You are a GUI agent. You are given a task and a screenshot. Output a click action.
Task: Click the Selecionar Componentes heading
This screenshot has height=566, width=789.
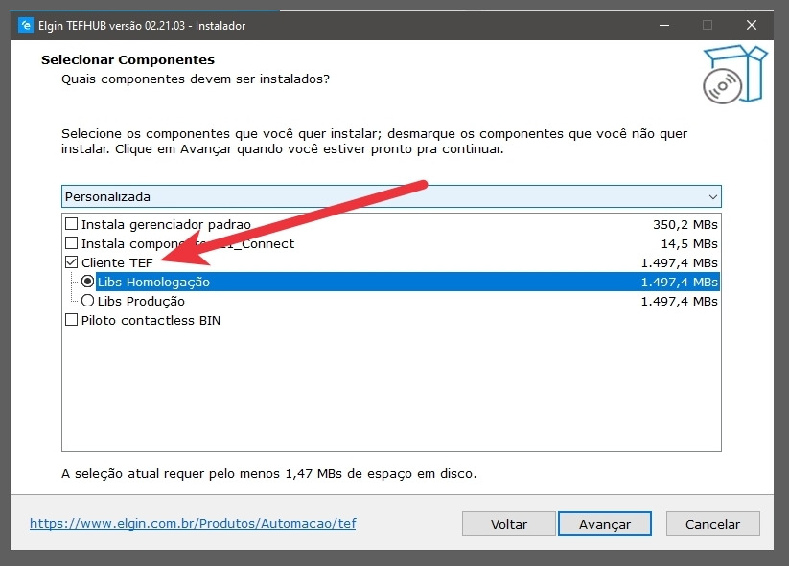coord(128,59)
